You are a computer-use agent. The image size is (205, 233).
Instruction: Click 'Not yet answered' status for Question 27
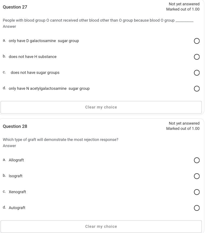click(x=184, y=4)
